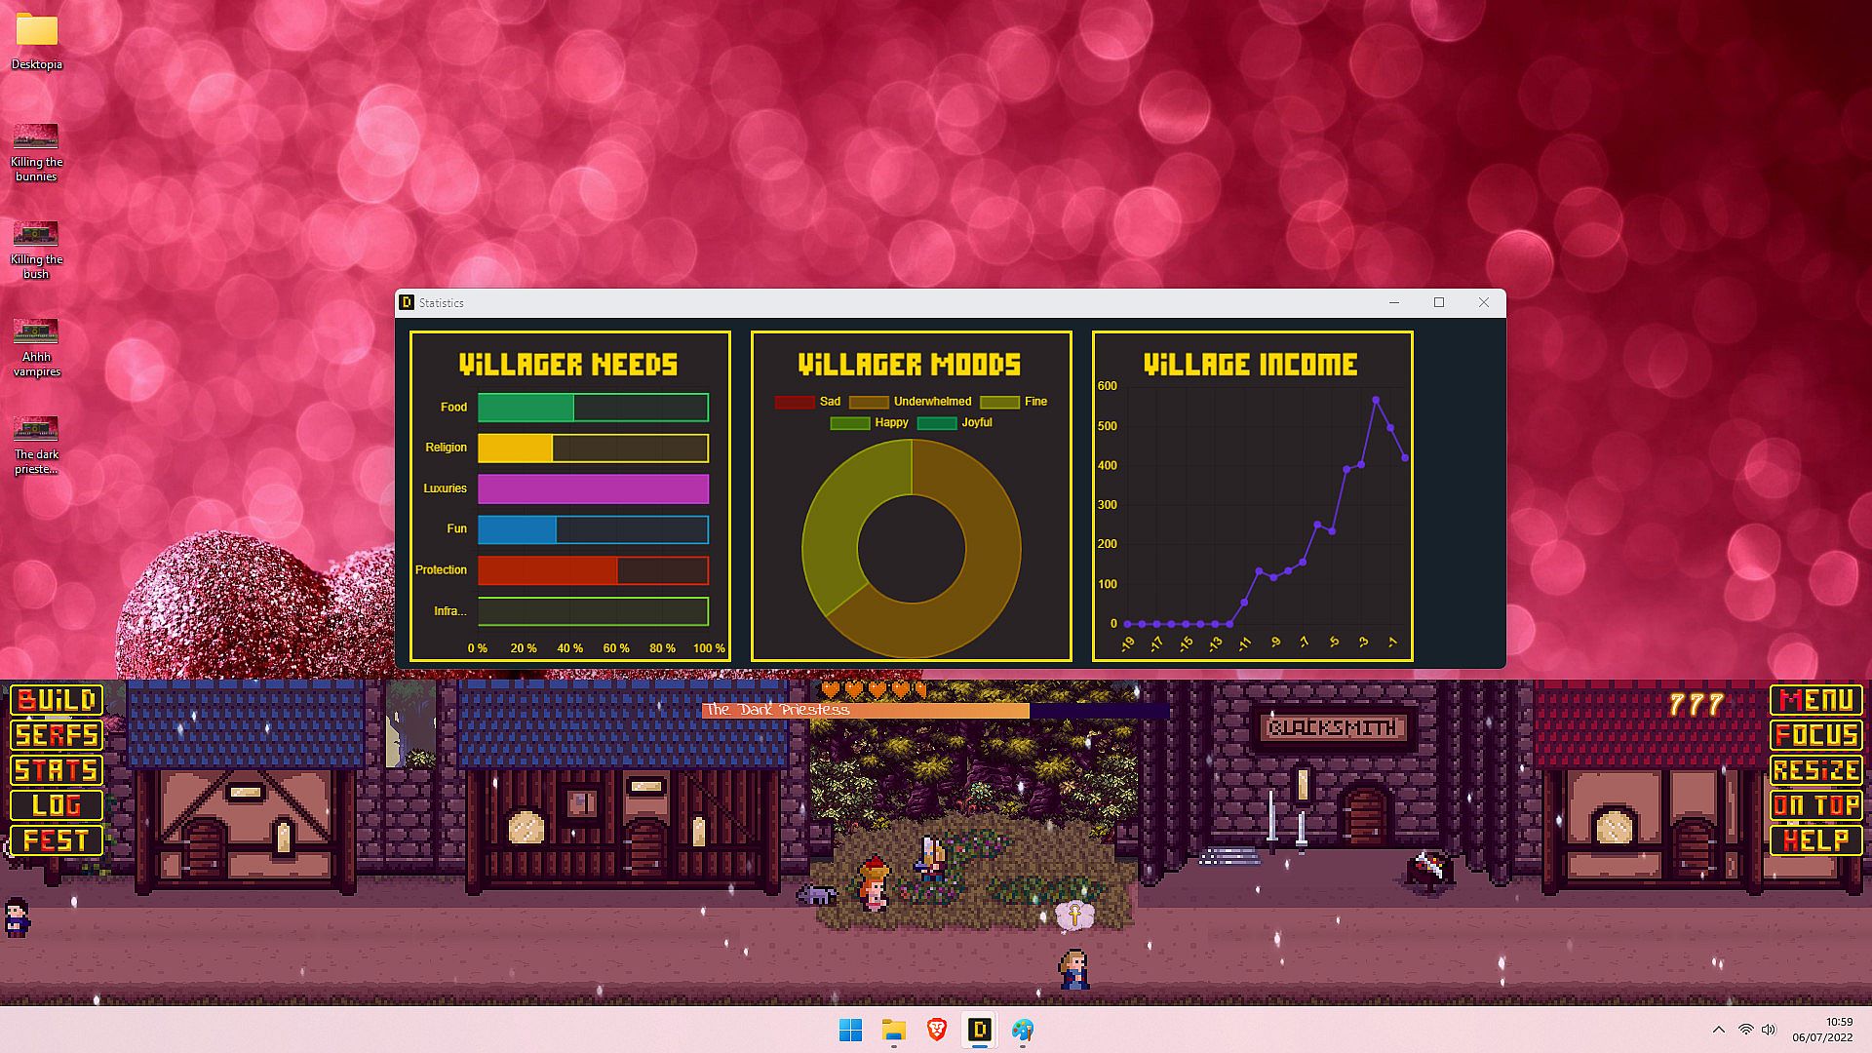Toggle the ON TOP window option

click(1815, 805)
